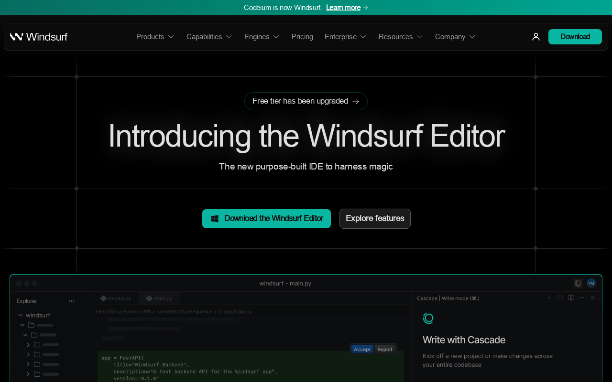Collapse the windsurf root folder
Image resolution: width=612 pixels, height=382 pixels.
[x=21, y=315]
